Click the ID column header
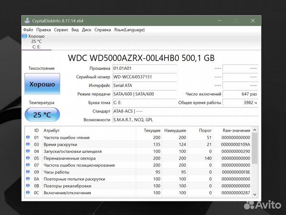 (x=37, y=130)
